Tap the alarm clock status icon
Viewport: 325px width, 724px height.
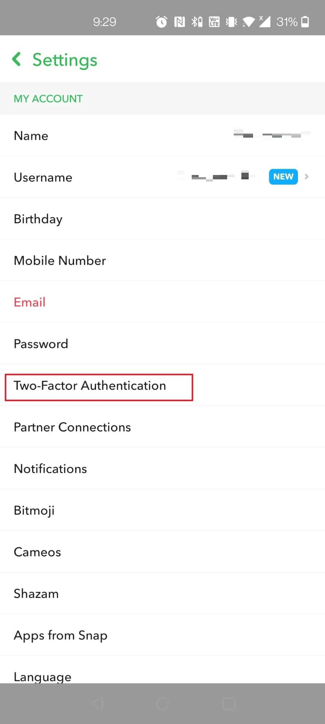[x=161, y=22]
